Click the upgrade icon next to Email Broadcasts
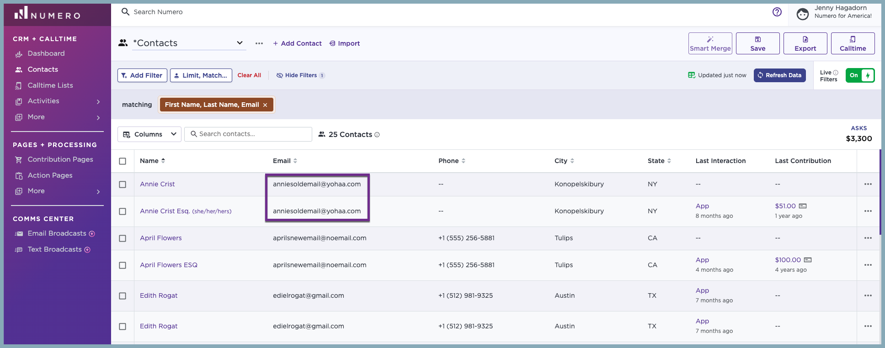 pyautogui.click(x=92, y=234)
